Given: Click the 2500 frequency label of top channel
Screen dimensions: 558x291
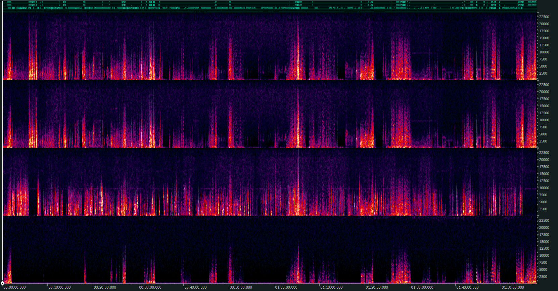Looking at the screenshot, I should (543, 73).
